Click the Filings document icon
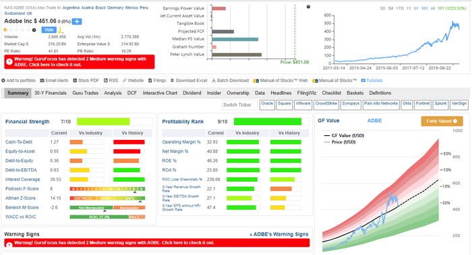Viewport: 472px width, 255px height. [150, 81]
